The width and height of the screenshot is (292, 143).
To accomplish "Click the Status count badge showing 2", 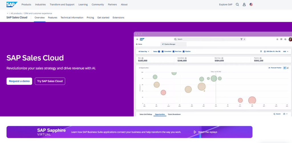I will (x=159, y=52).
